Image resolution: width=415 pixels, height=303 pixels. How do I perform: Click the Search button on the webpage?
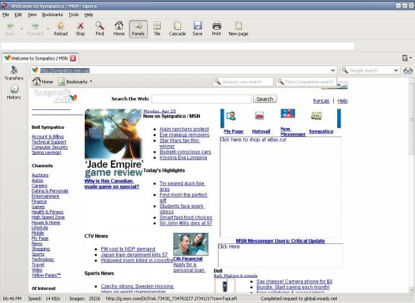[x=265, y=99]
